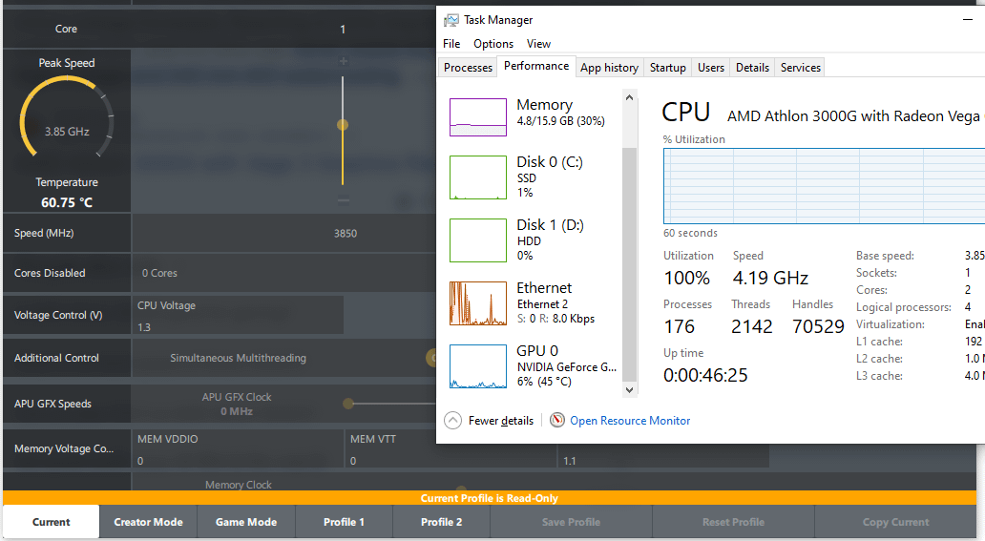Select the GPU 0 NVIDIA GeForce entry
Image resolution: width=985 pixels, height=541 pixels.
pyautogui.click(x=534, y=366)
